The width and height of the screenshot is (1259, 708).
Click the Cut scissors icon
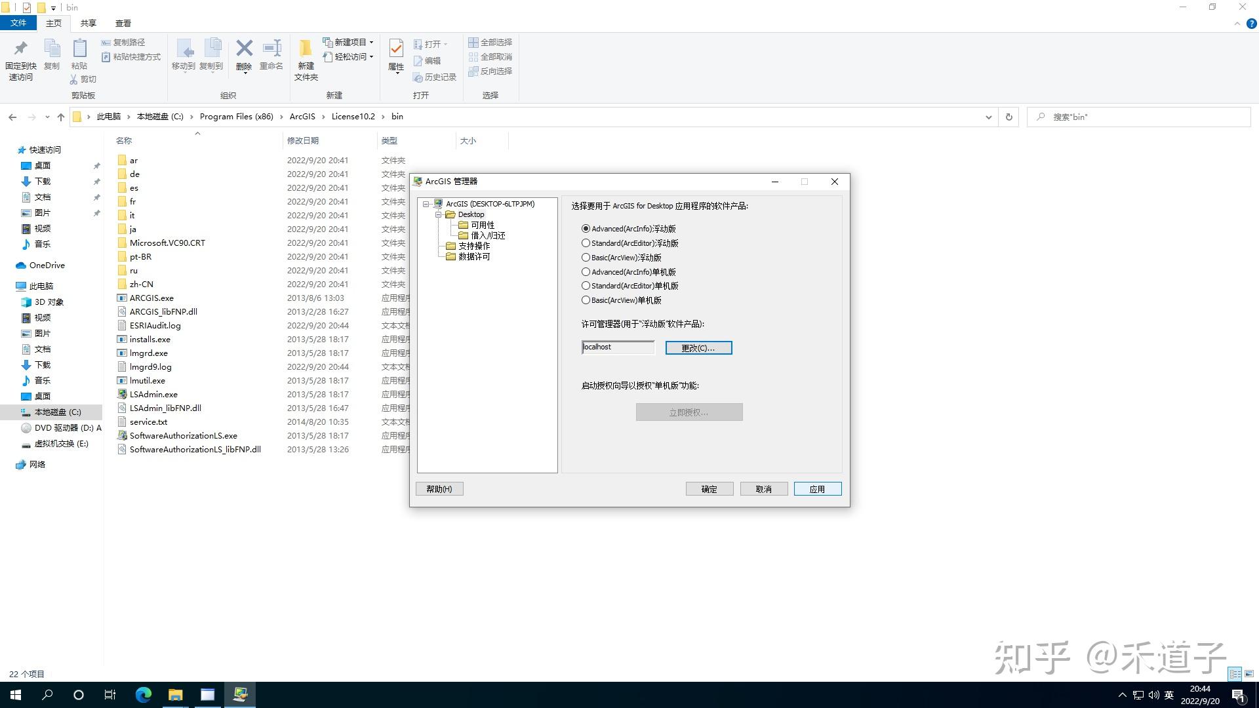(74, 79)
